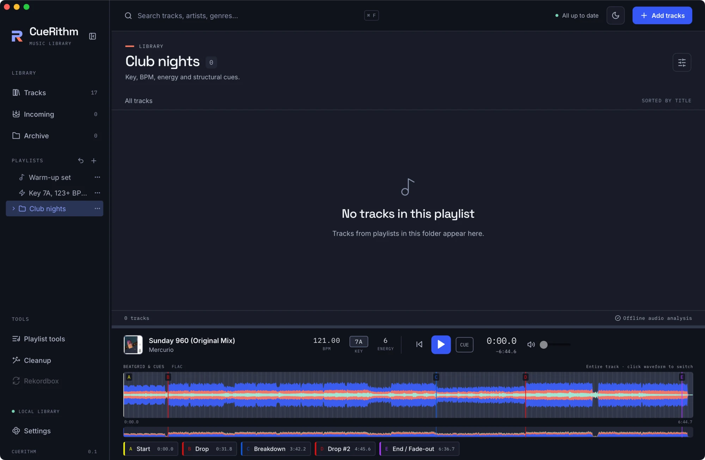Open more options for Club nights folder
This screenshot has height=460, width=705.
(x=97, y=209)
